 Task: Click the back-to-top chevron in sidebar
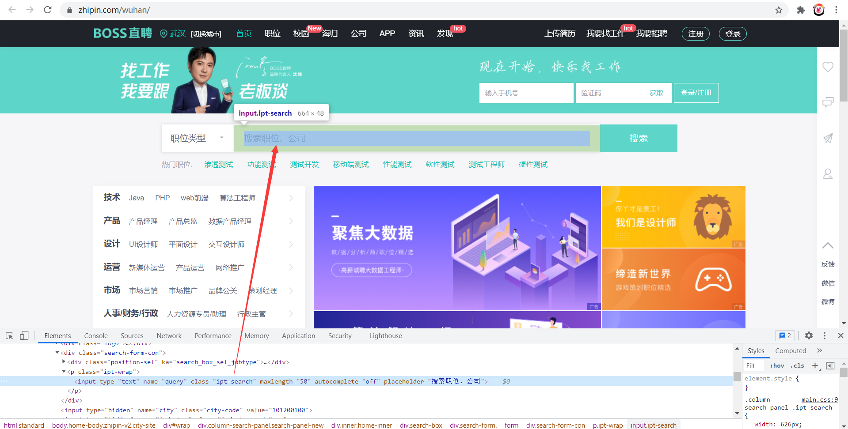(x=828, y=245)
